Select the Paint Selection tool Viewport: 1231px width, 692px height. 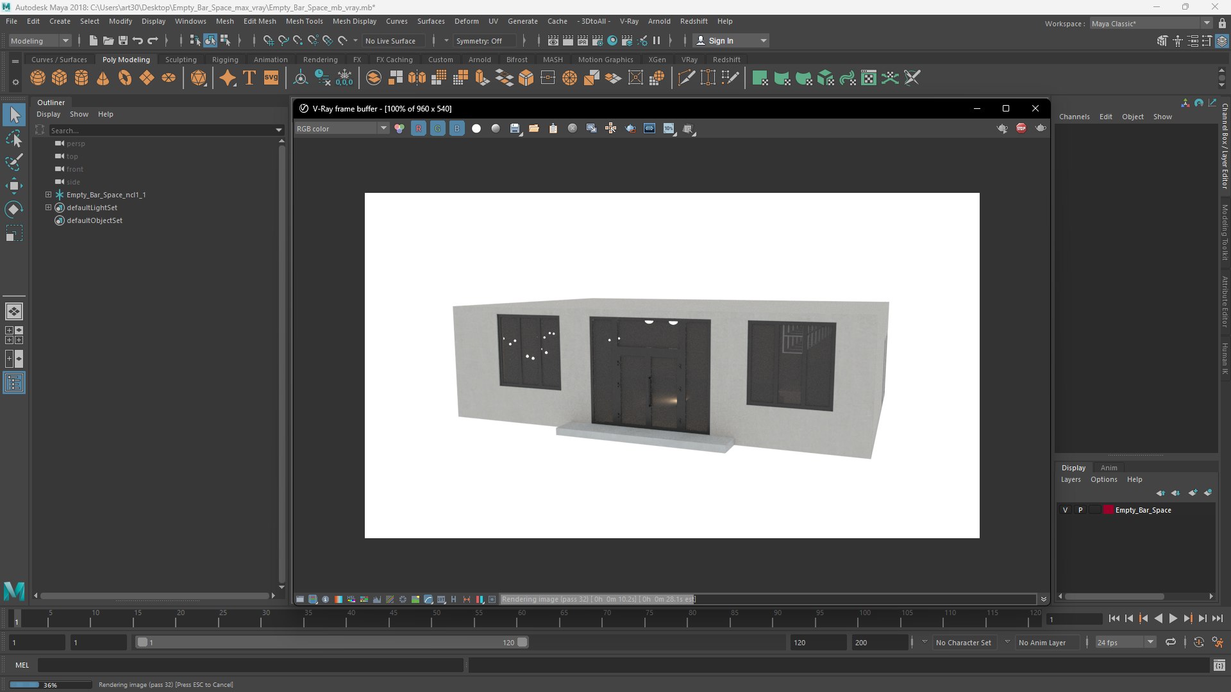tap(13, 162)
